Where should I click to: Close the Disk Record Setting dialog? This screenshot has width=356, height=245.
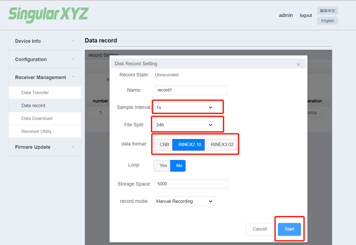[x=298, y=65]
